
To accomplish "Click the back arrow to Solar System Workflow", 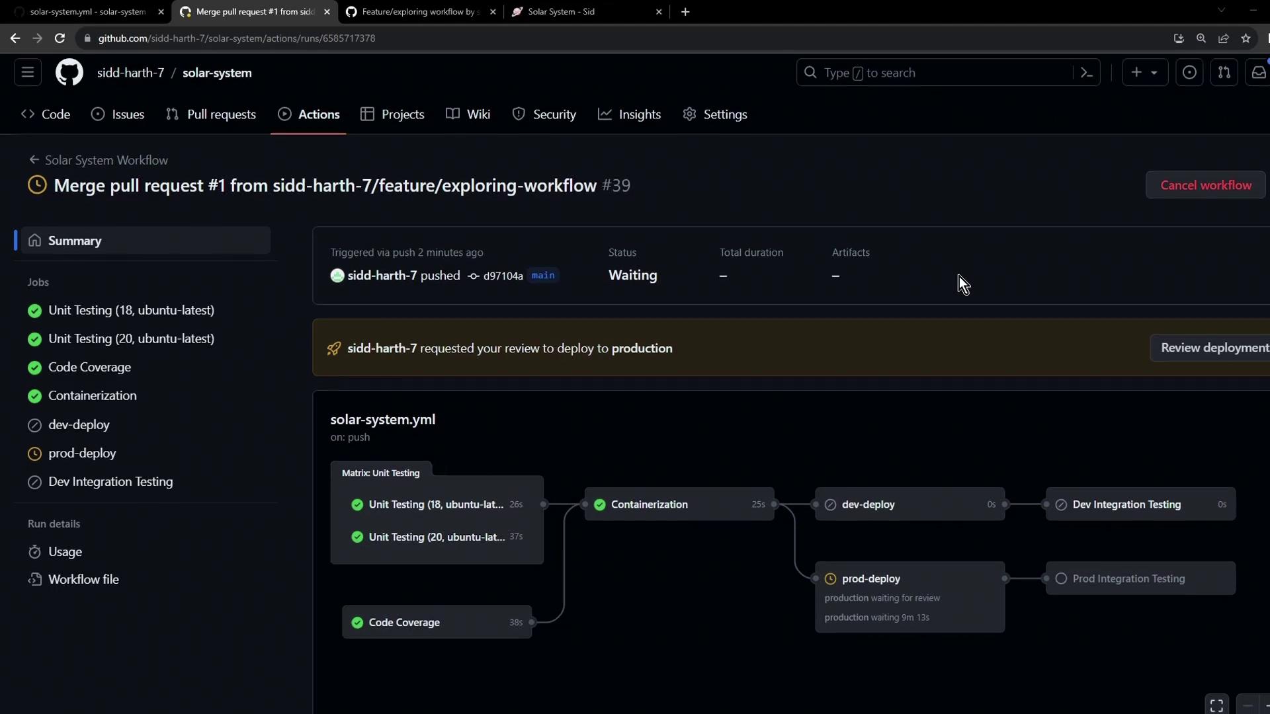I will pos(34,160).
